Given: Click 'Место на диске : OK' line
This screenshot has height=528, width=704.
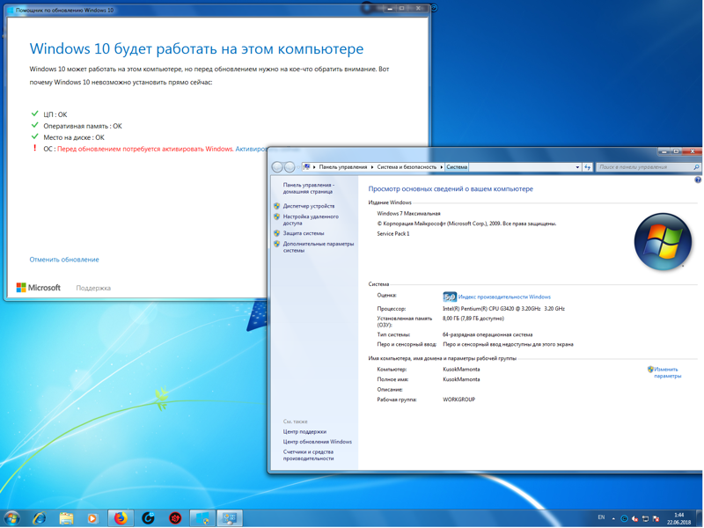Looking at the screenshot, I should pyautogui.click(x=68, y=137).
